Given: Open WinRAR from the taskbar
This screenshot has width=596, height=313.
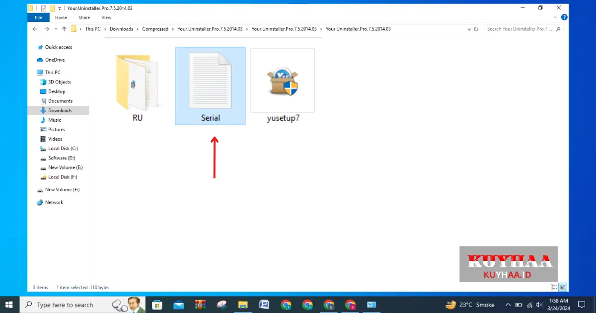Looking at the screenshot, I should coord(200,305).
